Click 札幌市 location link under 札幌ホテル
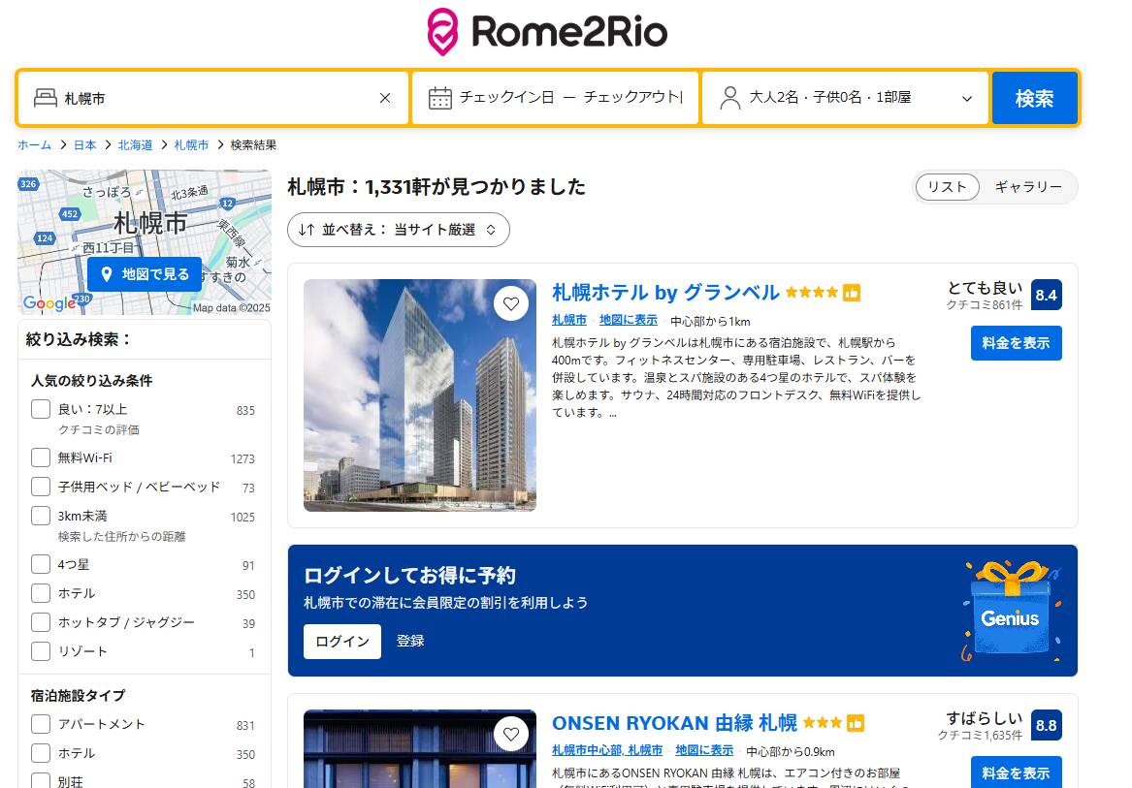This screenshot has height=788, width=1132. click(x=569, y=321)
